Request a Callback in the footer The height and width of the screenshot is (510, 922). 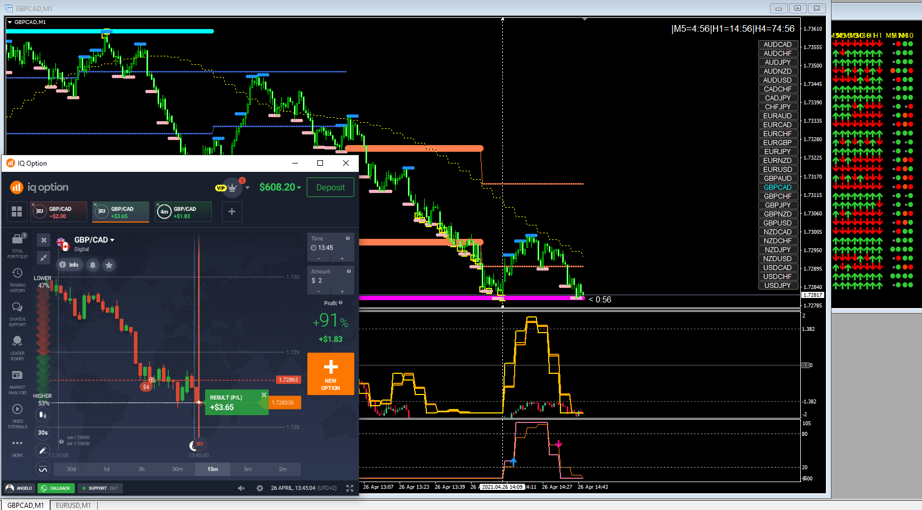tap(56, 488)
